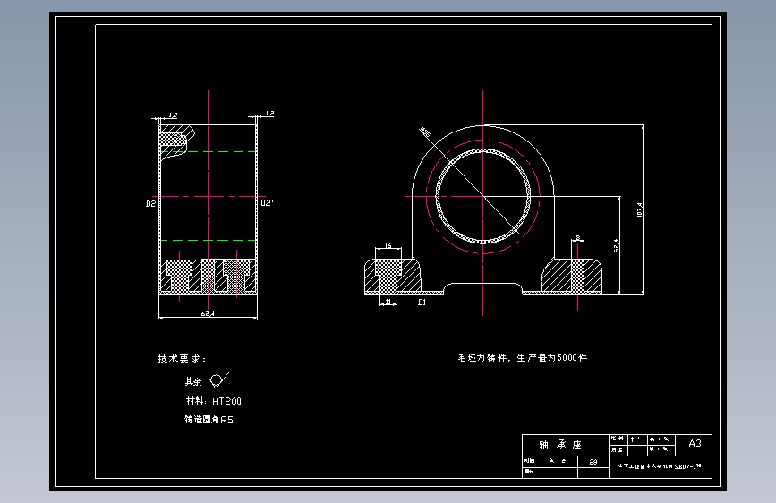Select the "其余" label text
The width and height of the screenshot is (776, 503).
[193, 381]
